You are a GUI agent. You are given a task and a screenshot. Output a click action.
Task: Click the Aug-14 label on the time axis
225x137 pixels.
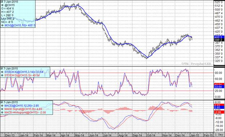tap(123, 135)
